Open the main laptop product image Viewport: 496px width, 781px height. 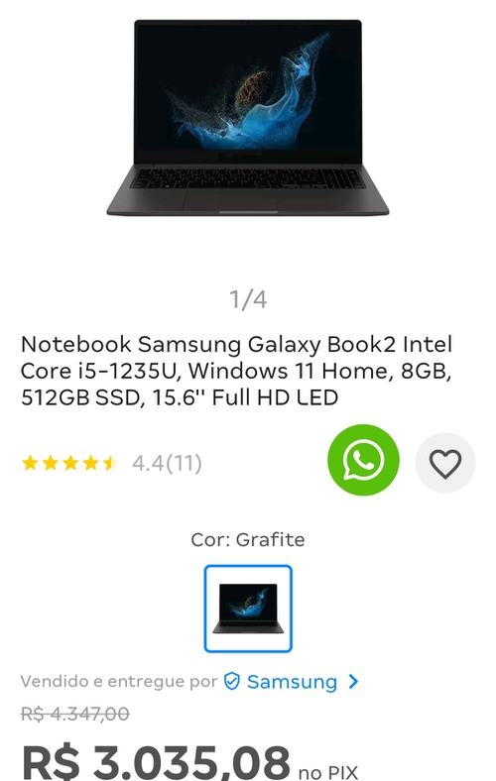[248, 118]
